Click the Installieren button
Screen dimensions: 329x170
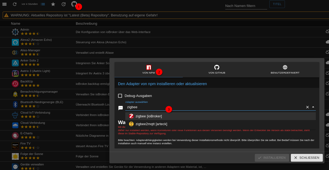click(x=272, y=158)
